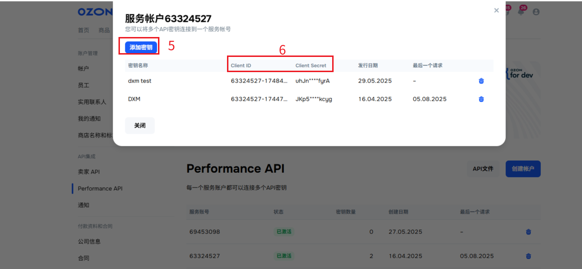582x269 pixels.
Task: Click the 添加密钥 button
Action: [141, 47]
